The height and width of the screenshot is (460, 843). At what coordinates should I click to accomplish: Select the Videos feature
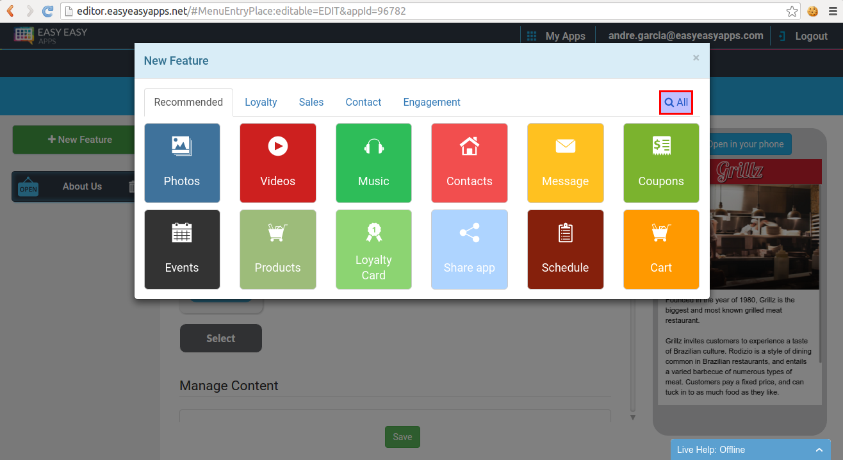tap(277, 163)
